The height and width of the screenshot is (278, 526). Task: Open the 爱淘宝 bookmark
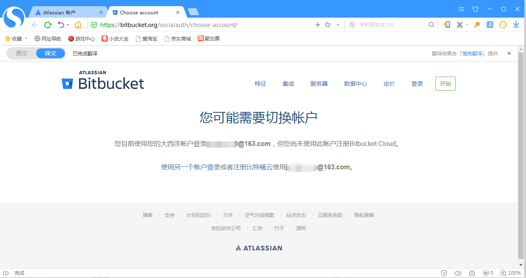click(146, 39)
